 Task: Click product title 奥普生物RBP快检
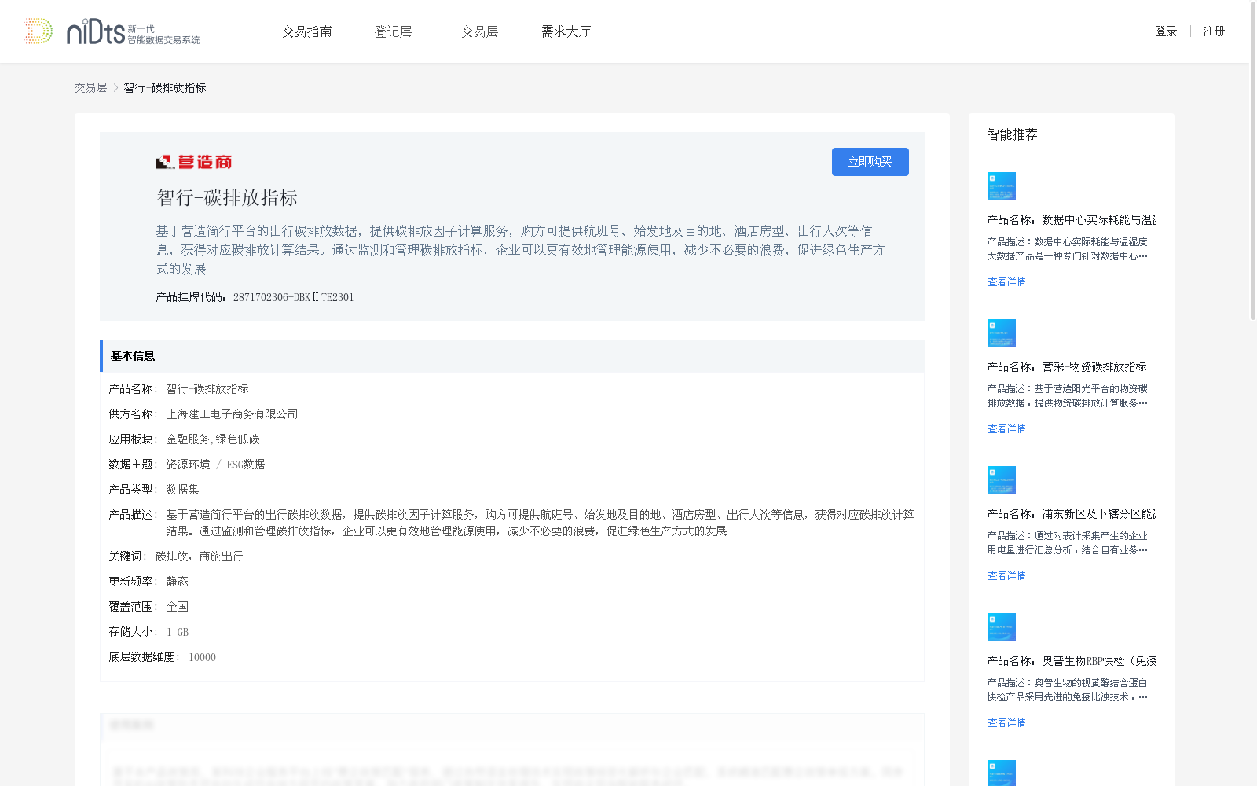tap(1072, 661)
